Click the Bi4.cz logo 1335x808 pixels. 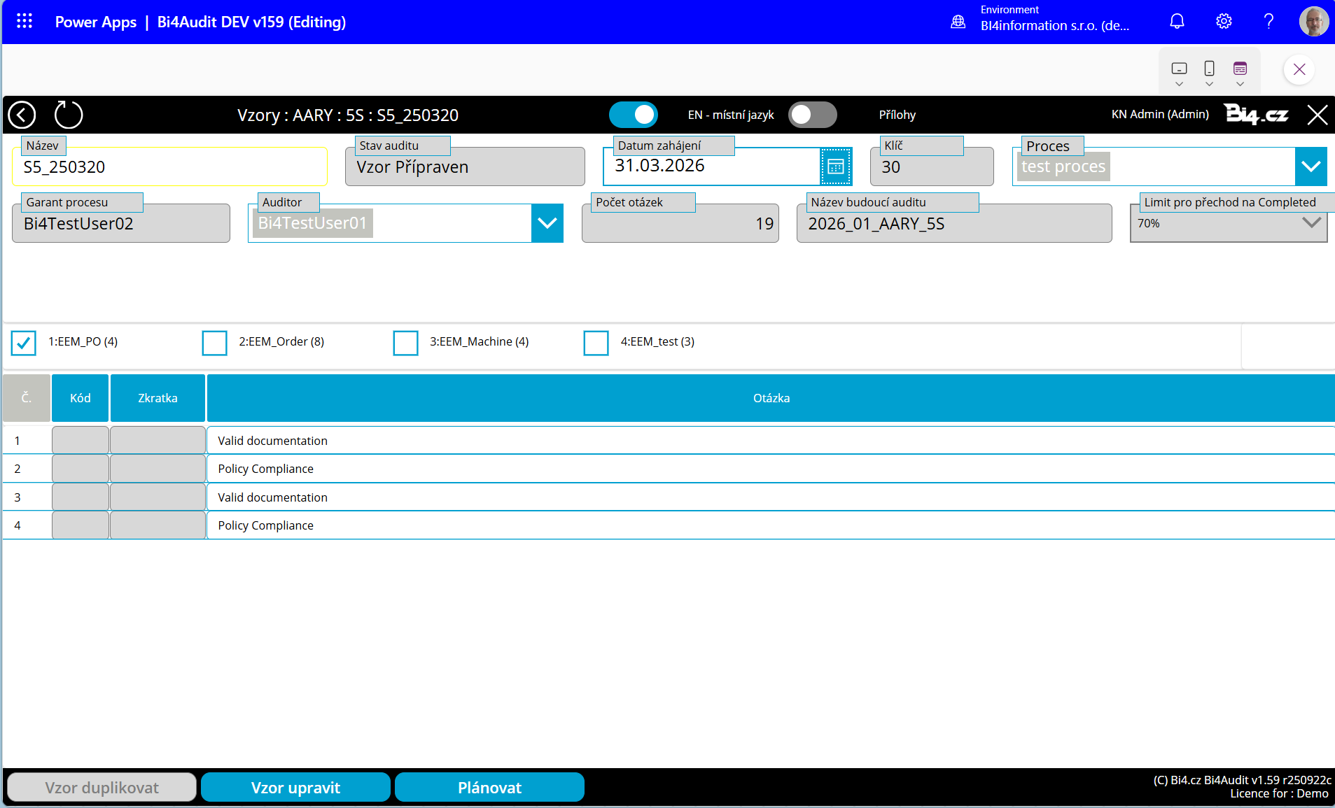1257,115
